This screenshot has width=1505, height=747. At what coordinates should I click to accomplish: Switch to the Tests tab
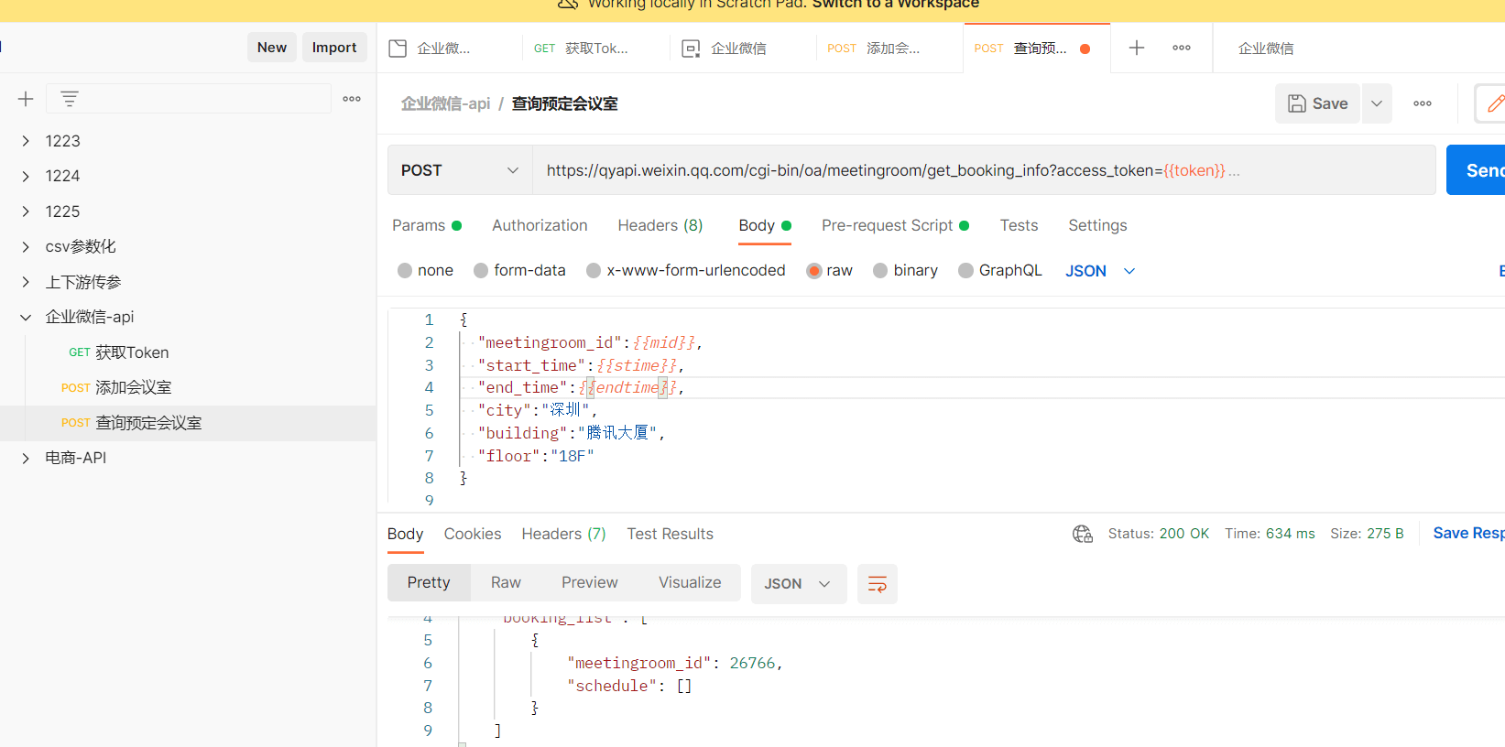(x=1019, y=225)
